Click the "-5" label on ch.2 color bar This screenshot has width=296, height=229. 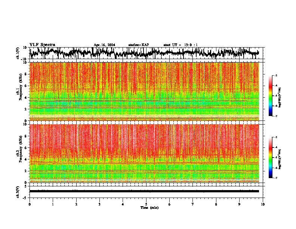tap(276, 158)
